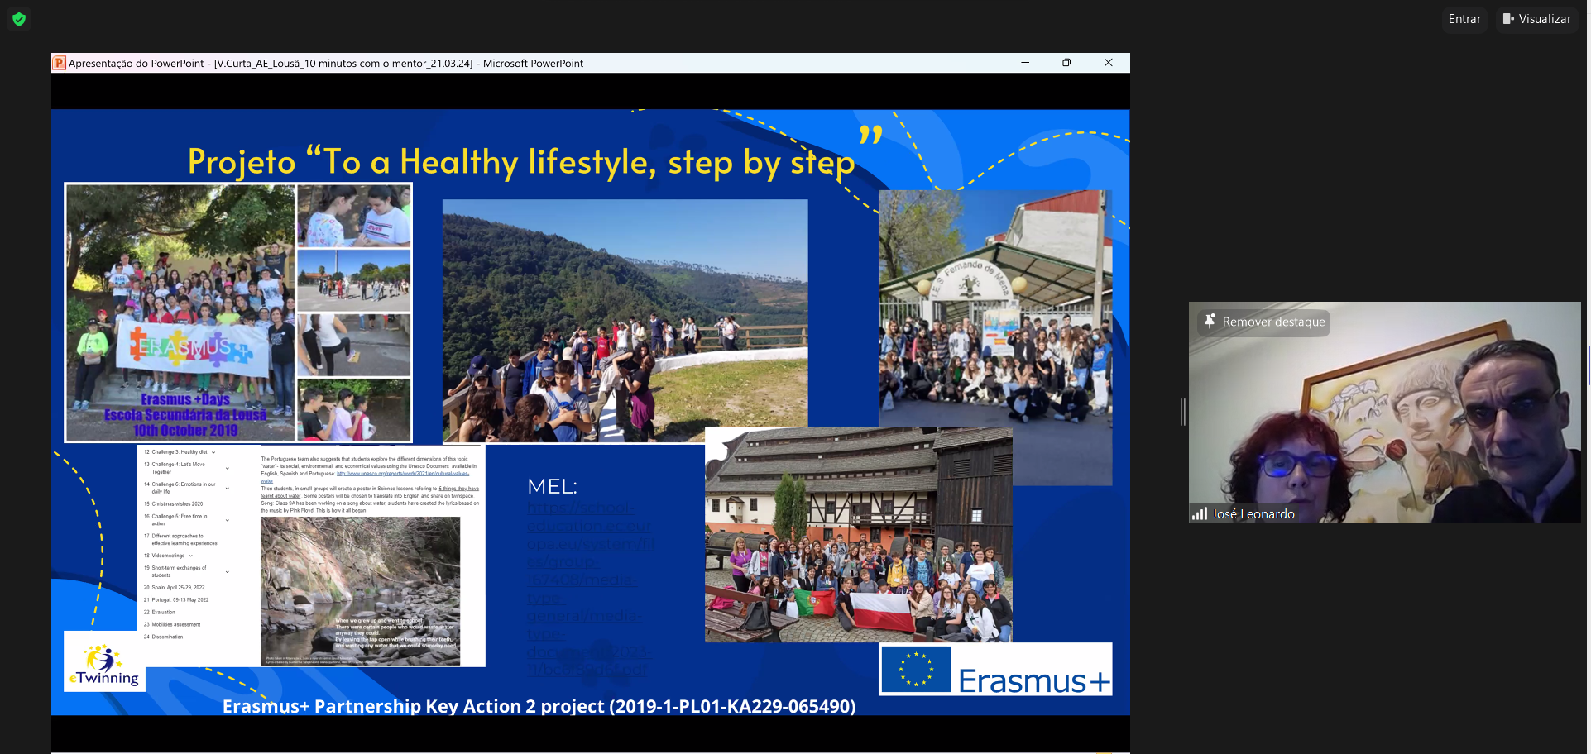Expand Challenge 4: Let's Move Together chevron

[228, 469]
